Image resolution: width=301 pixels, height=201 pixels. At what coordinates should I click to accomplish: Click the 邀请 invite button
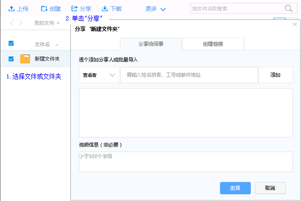[x=235, y=188]
